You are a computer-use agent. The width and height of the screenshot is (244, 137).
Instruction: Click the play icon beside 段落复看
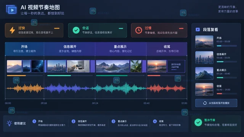[197, 30]
